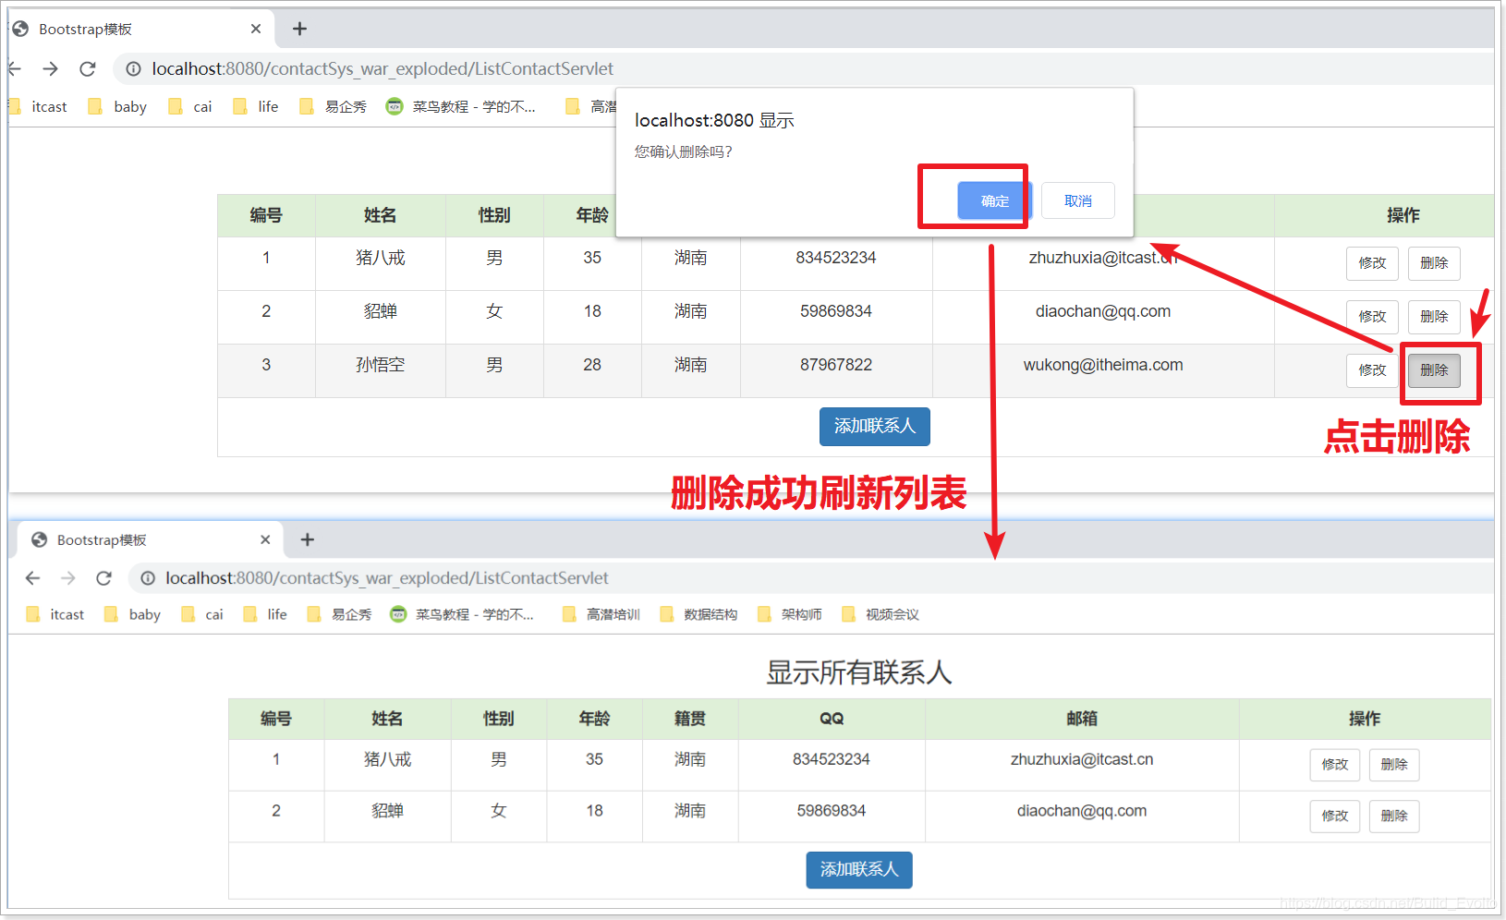Viewport: 1506px width, 920px height.
Task: Click the 显示所有联系人 heading
Action: tap(859, 672)
